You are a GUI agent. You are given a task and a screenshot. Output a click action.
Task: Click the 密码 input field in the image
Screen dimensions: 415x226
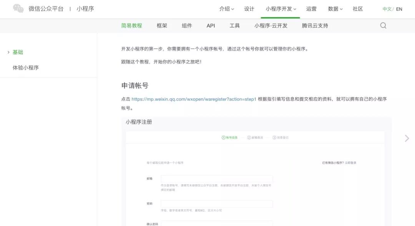[x=217, y=203]
